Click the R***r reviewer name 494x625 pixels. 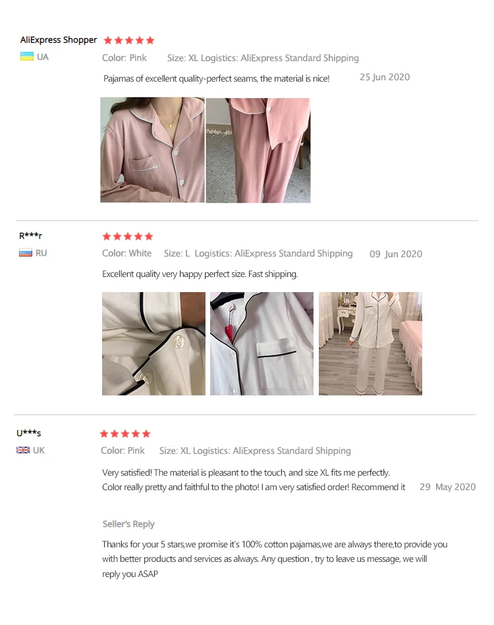point(30,236)
